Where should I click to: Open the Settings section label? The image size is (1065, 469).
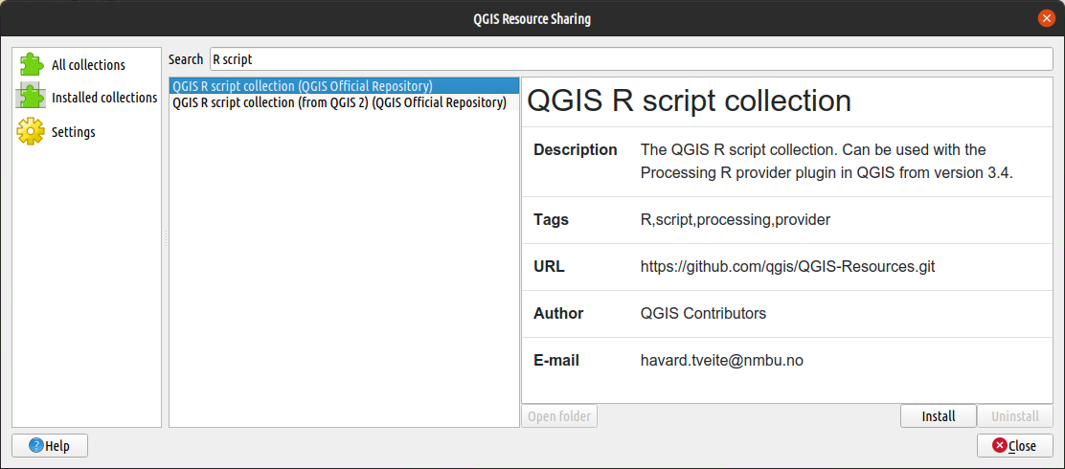coord(74,132)
